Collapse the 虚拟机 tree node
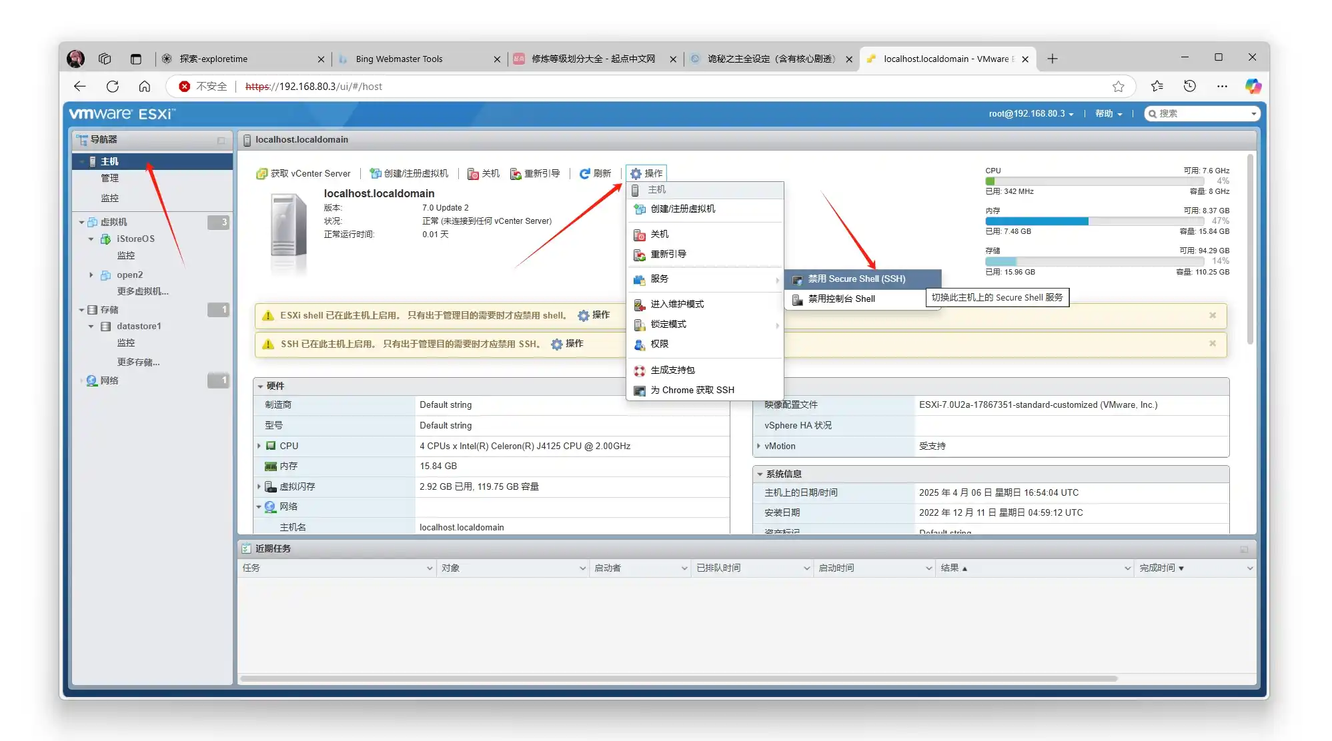Viewport: 1332px width, 741px height. pyautogui.click(x=81, y=222)
